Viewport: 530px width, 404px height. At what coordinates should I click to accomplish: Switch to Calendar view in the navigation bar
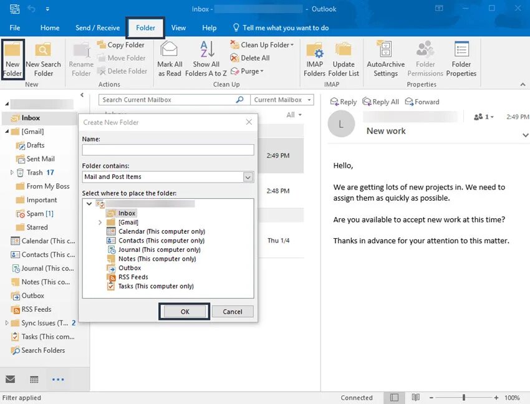pos(34,379)
